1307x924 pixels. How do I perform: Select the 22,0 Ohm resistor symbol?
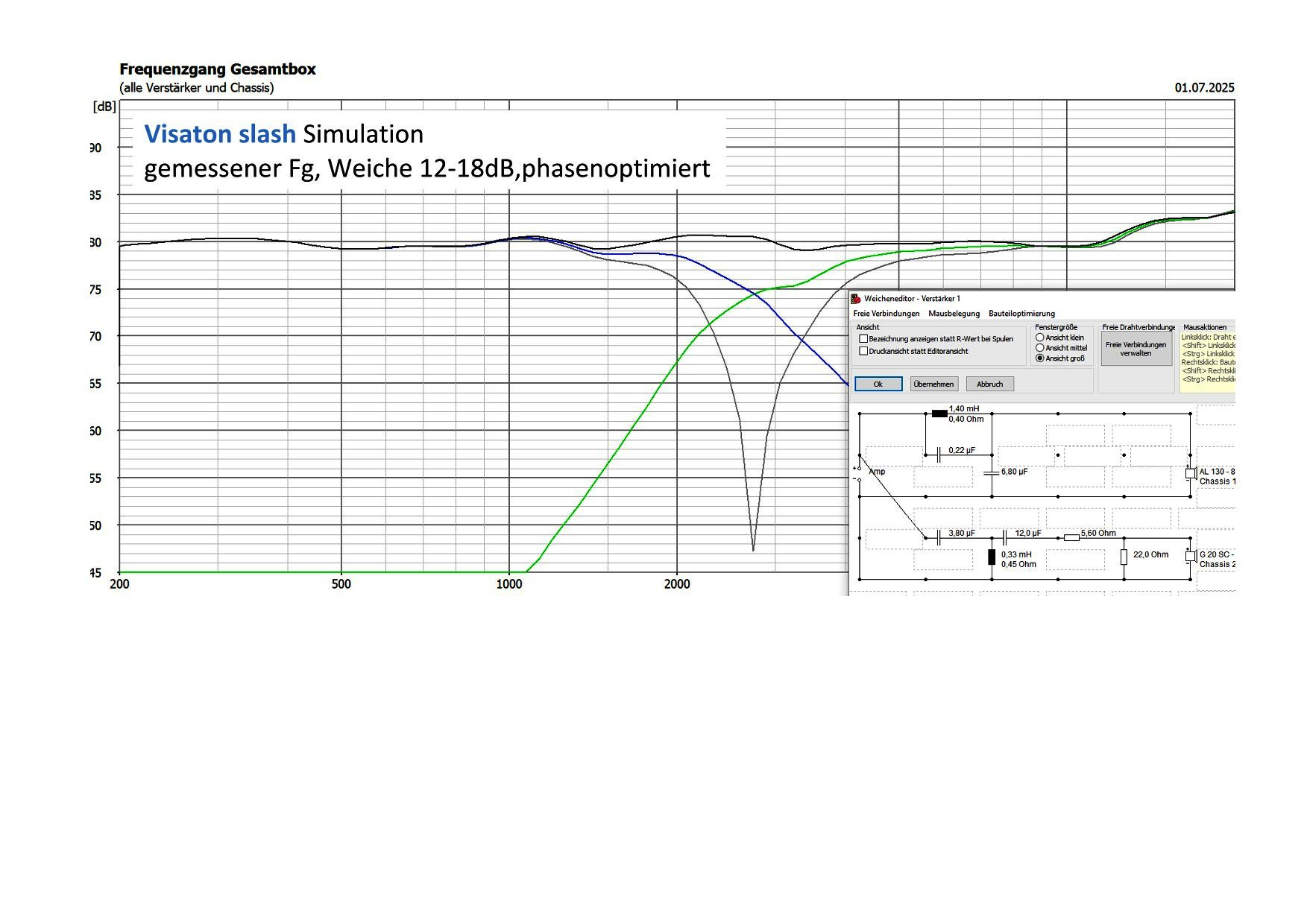click(x=1124, y=557)
